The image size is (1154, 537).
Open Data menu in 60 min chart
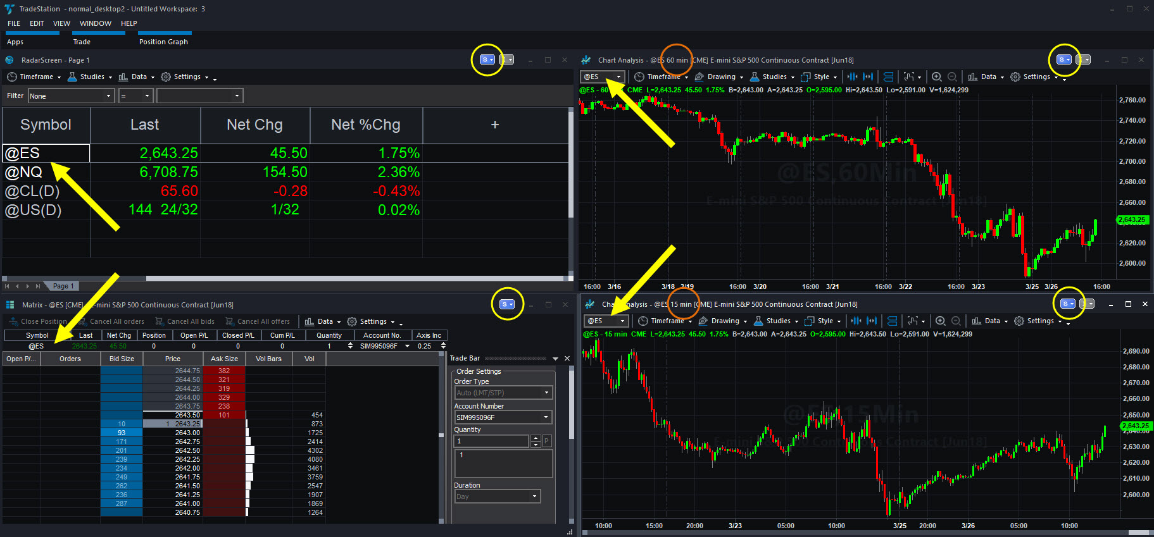coord(986,77)
